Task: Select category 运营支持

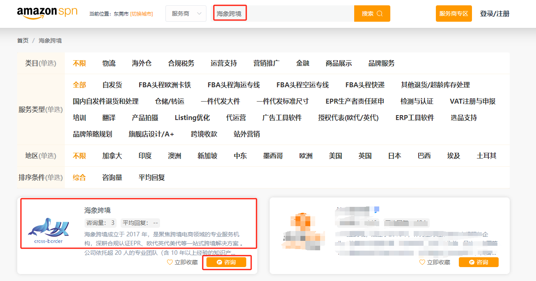Action: 224,63
